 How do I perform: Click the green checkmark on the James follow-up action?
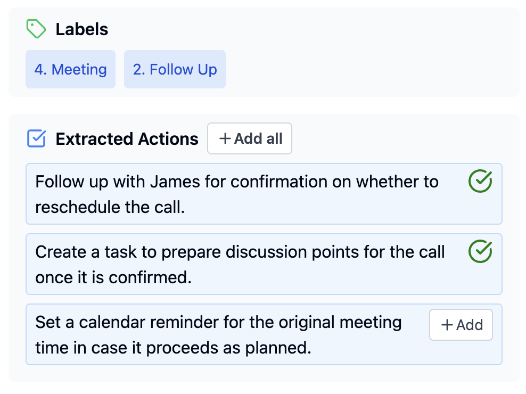[x=480, y=182]
